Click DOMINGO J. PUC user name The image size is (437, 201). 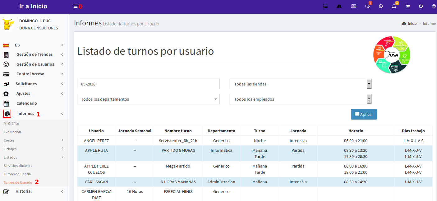pyautogui.click(x=35, y=21)
